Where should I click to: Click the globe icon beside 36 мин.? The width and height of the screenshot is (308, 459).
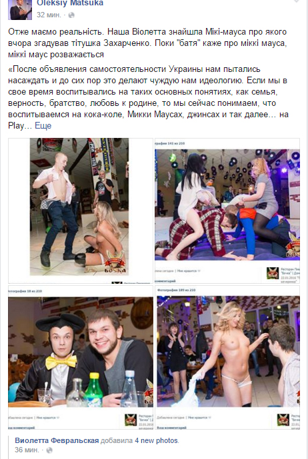(49, 450)
